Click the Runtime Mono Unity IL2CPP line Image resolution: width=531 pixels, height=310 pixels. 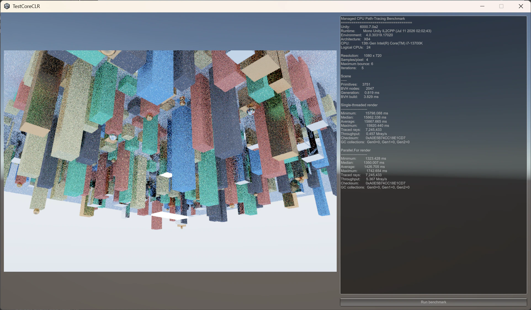[386, 31]
